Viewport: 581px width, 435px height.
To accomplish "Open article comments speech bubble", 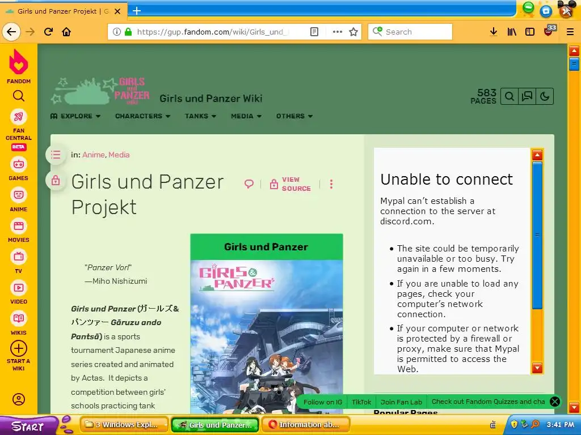I will [249, 184].
